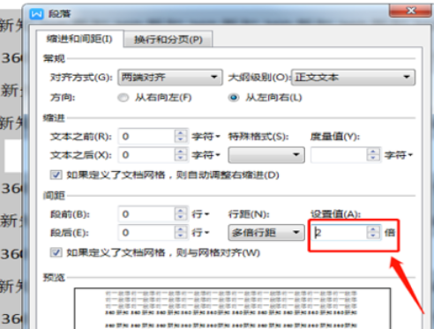
Task: Decrease the 段后(E) spacing with down arrow
Action: point(181,236)
